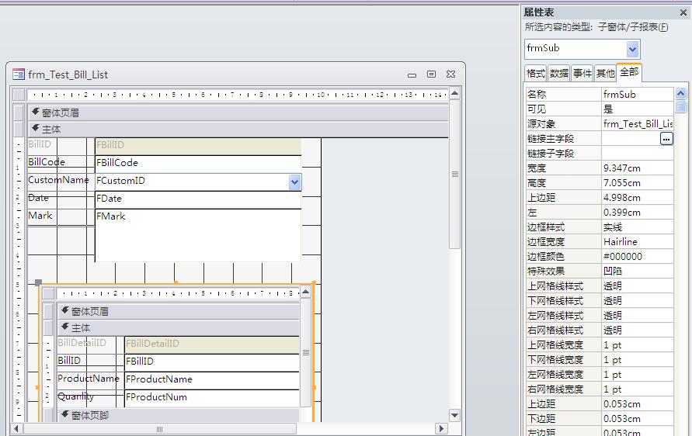This screenshot has width=692, height=436.
Task: Click main form horizontal scroll right arrow
Action: 441,428
